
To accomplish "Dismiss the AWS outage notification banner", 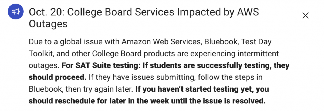I will coord(305,15).
